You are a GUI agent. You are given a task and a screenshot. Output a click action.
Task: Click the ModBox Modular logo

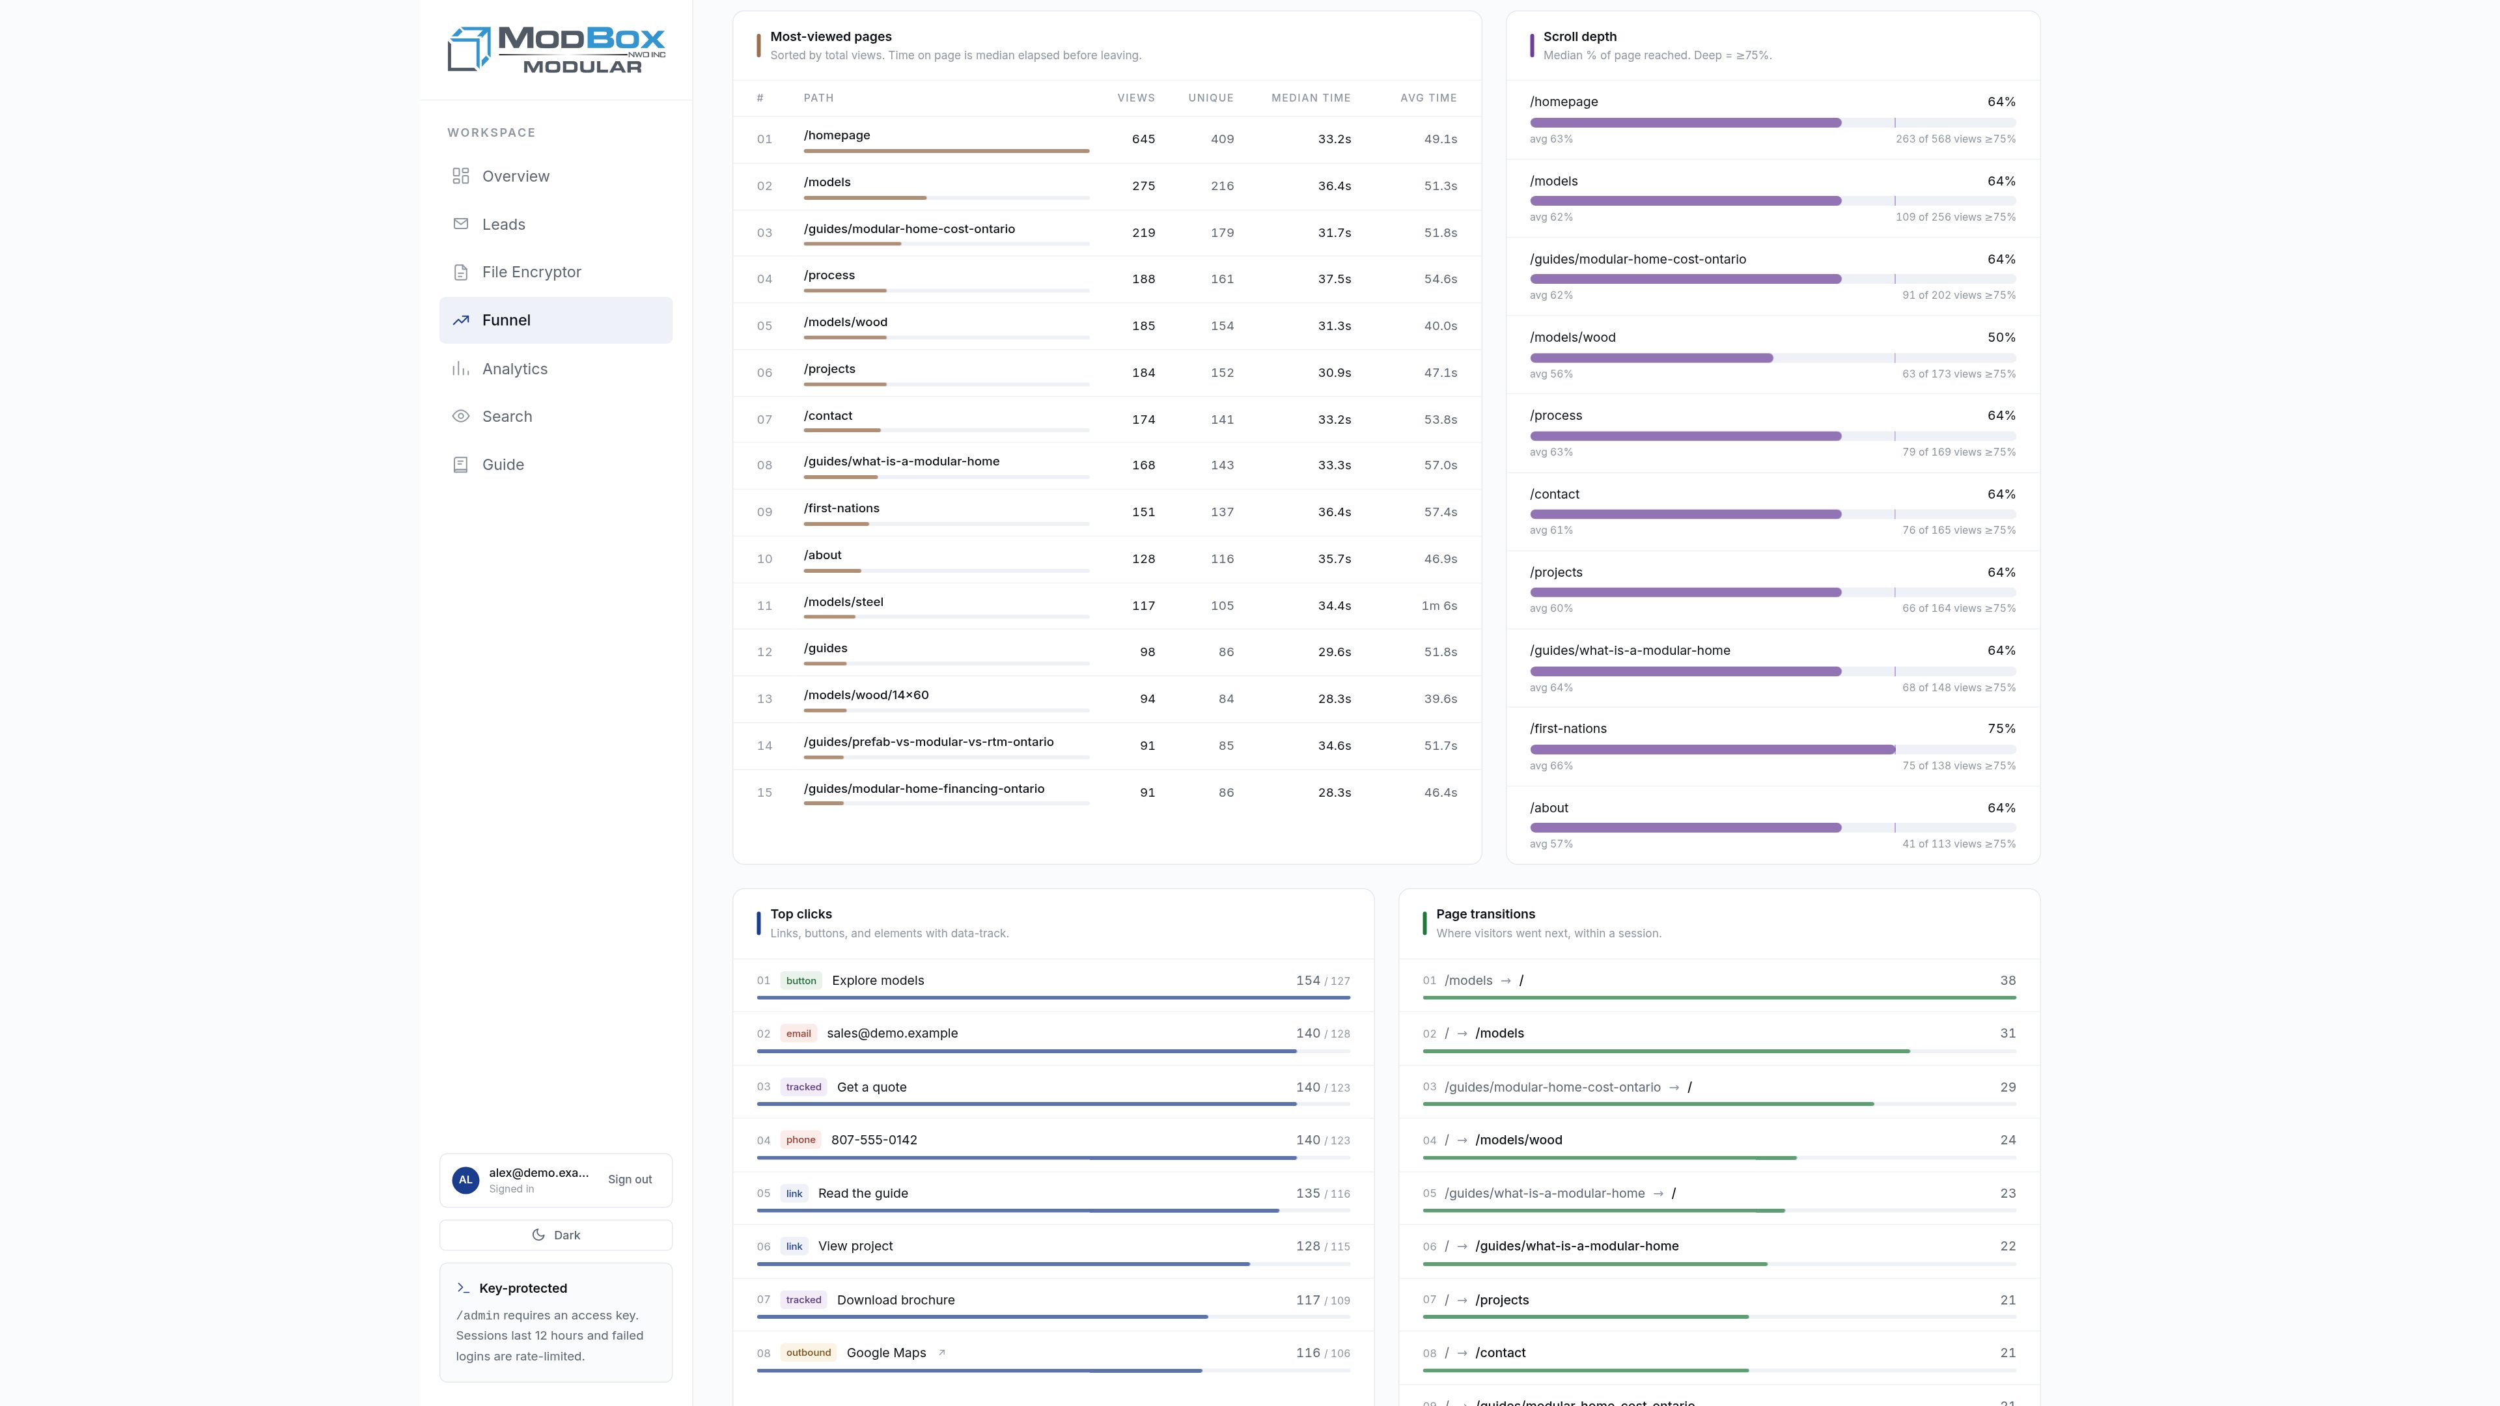[x=556, y=49]
